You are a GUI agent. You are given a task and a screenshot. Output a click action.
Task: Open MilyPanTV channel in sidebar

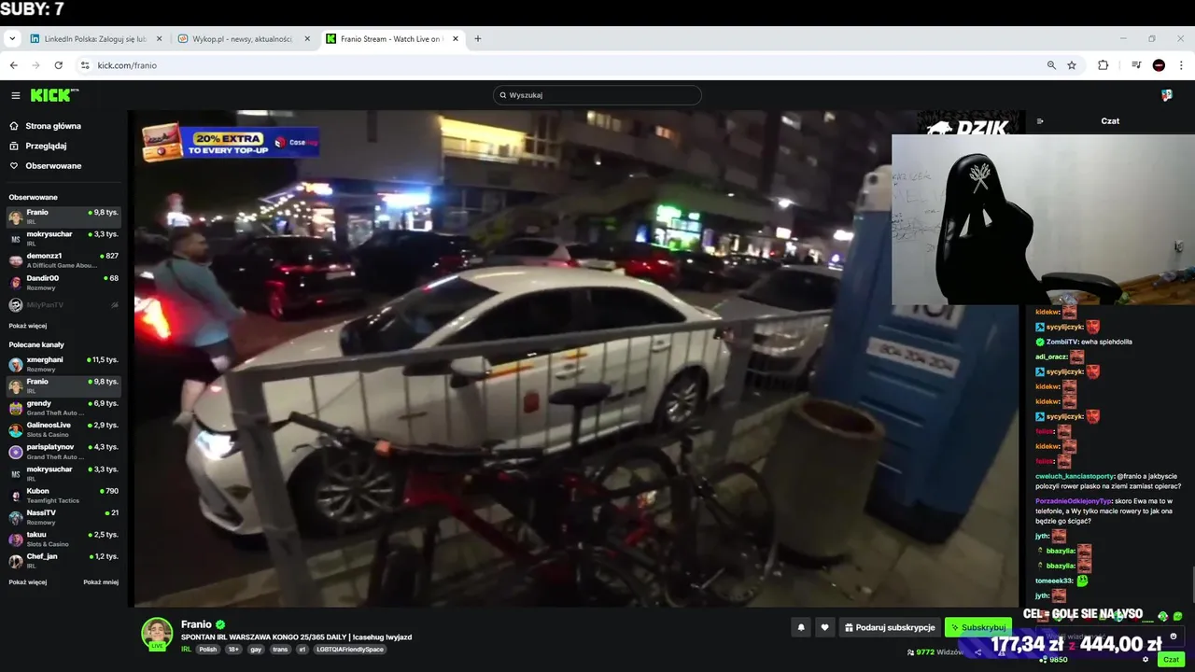point(63,304)
